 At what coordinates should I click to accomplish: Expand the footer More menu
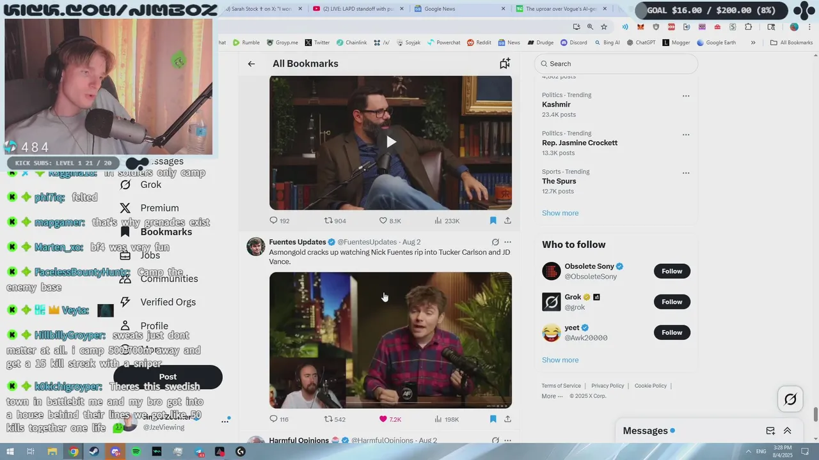(x=552, y=396)
